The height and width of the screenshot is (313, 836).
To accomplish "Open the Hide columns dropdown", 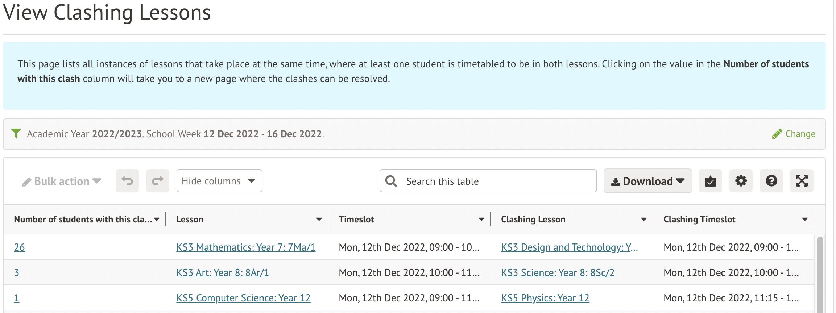I will (x=219, y=181).
